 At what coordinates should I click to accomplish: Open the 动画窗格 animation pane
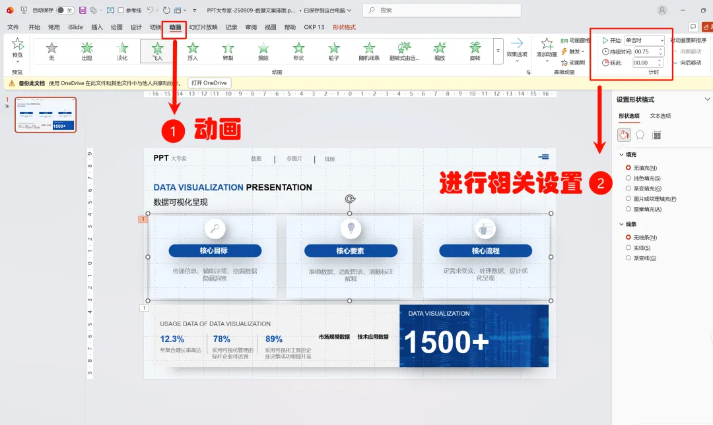coord(575,40)
